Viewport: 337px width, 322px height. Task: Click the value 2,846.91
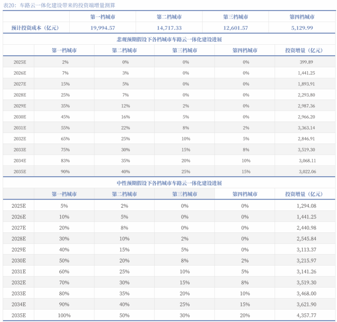306,139
